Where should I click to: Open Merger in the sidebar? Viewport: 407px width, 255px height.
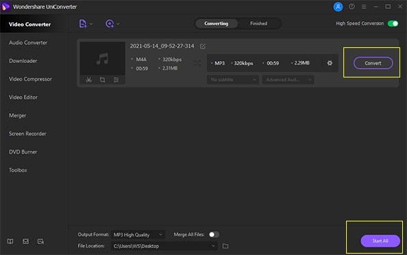17,115
